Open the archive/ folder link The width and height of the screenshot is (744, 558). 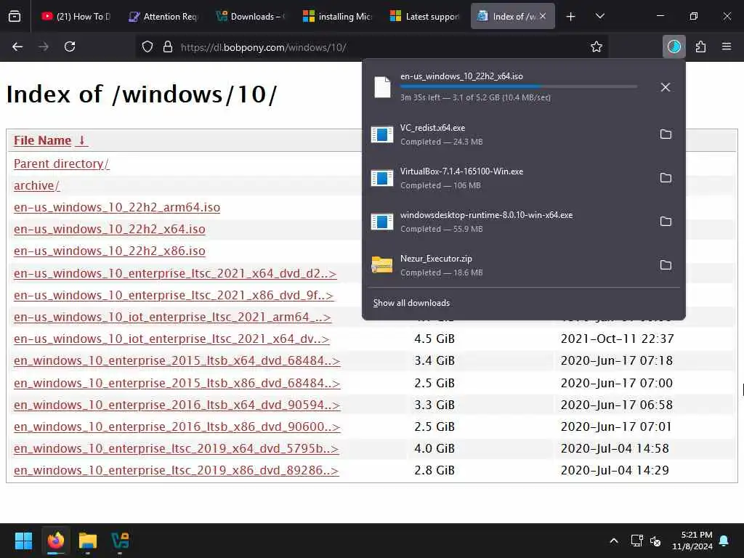37,185
